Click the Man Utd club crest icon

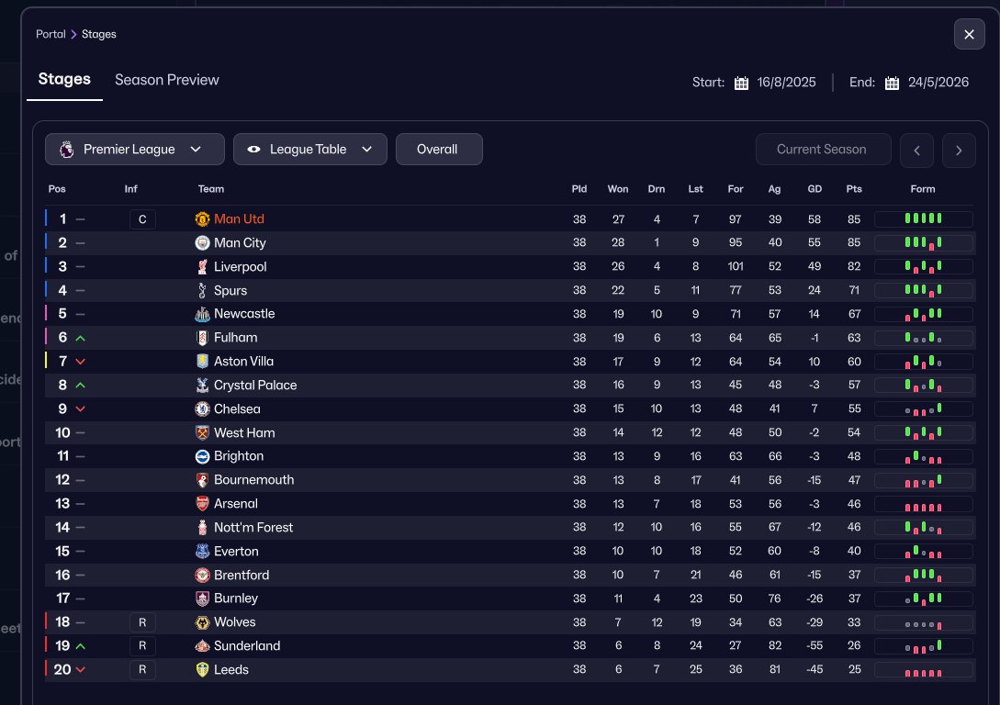(x=203, y=219)
